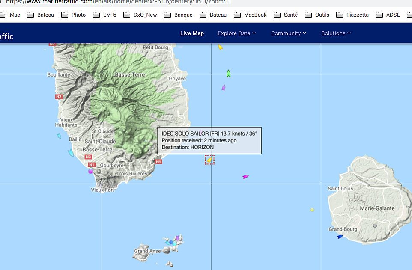412x270 pixels.
Task: Open the Photo bookmarks folder
Action: 74,15
